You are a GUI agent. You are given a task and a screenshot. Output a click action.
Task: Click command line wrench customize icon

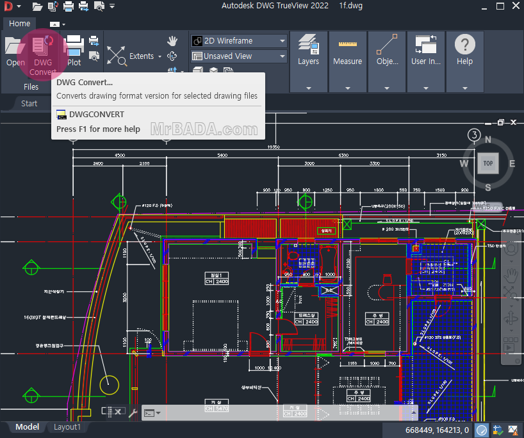point(133,413)
